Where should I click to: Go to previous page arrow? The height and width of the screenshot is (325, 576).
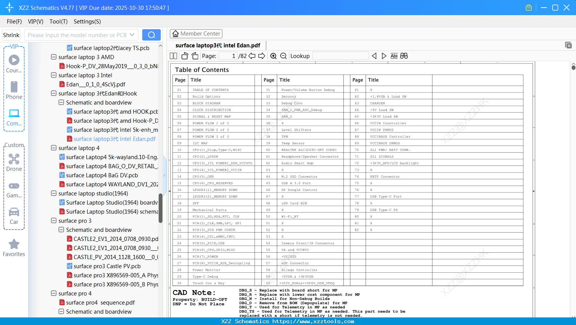click(252, 56)
